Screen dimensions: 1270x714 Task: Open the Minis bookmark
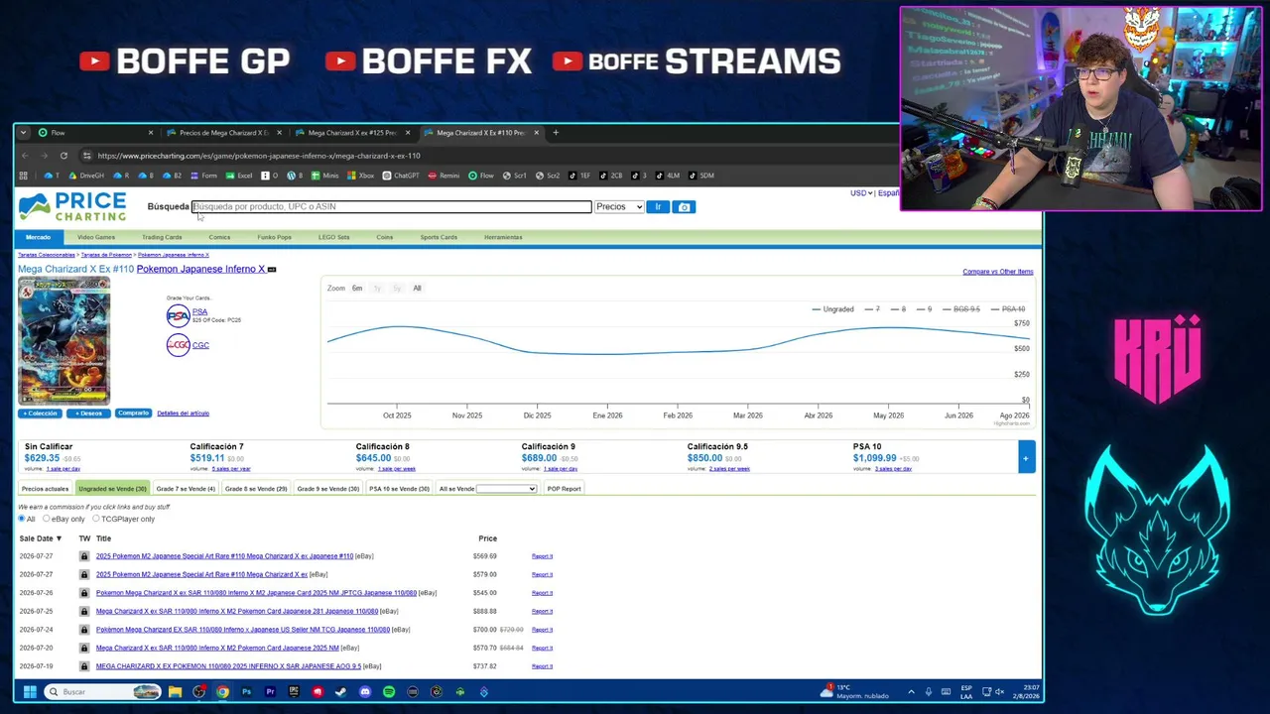click(324, 176)
